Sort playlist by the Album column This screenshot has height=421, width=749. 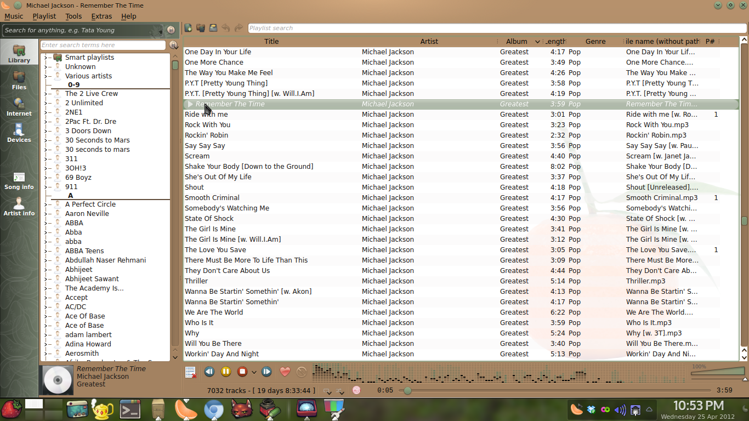pyautogui.click(x=520, y=41)
